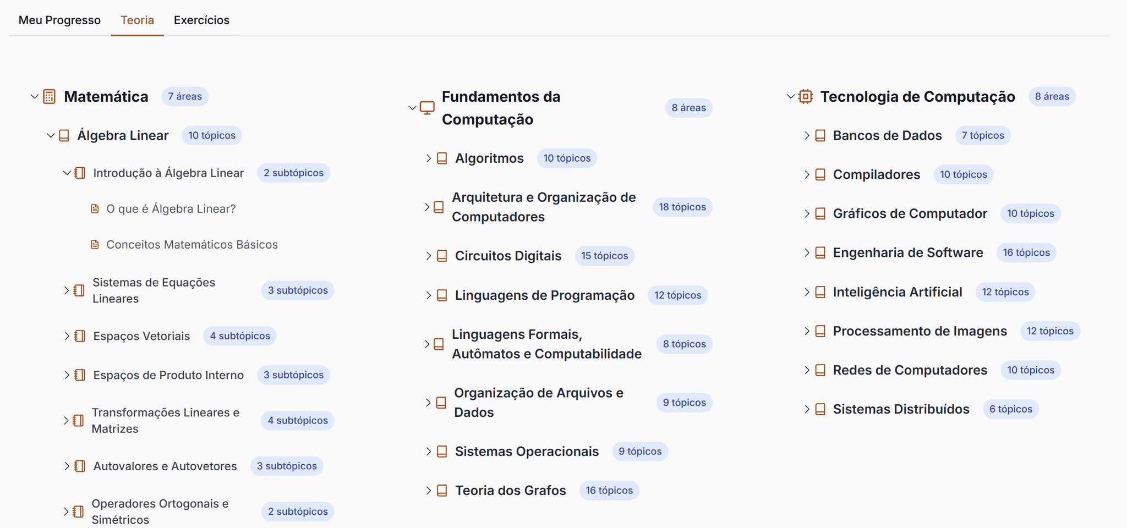
Task: Click the chip icon beside Tecnologia de Computação
Action: [806, 97]
